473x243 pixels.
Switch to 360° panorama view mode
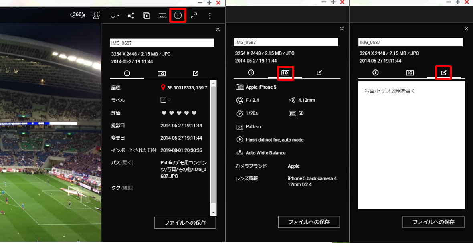[x=78, y=15]
